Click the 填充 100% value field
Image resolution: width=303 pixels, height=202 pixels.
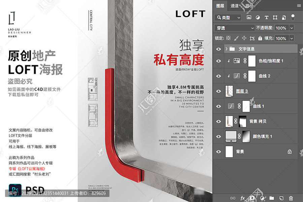(282, 38)
